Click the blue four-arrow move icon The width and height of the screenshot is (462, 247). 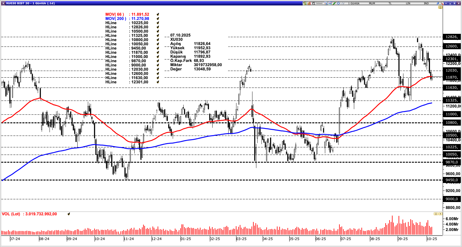pyautogui.click(x=338, y=3)
